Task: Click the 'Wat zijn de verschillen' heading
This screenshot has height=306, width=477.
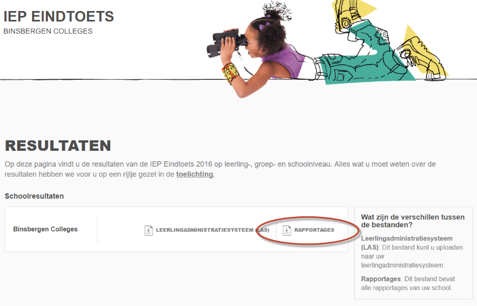Action: pyautogui.click(x=413, y=221)
